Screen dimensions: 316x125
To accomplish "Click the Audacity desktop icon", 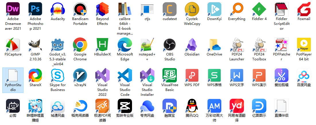I will (x=58, y=9).
